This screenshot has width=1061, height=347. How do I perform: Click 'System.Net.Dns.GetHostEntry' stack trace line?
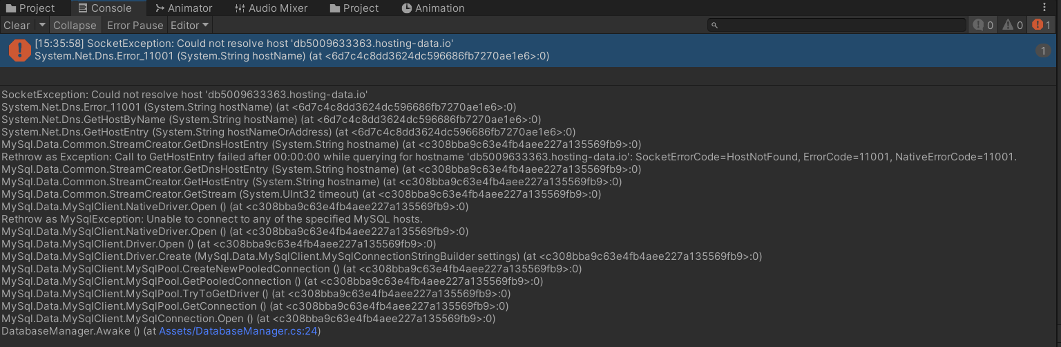[x=289, y=132]
